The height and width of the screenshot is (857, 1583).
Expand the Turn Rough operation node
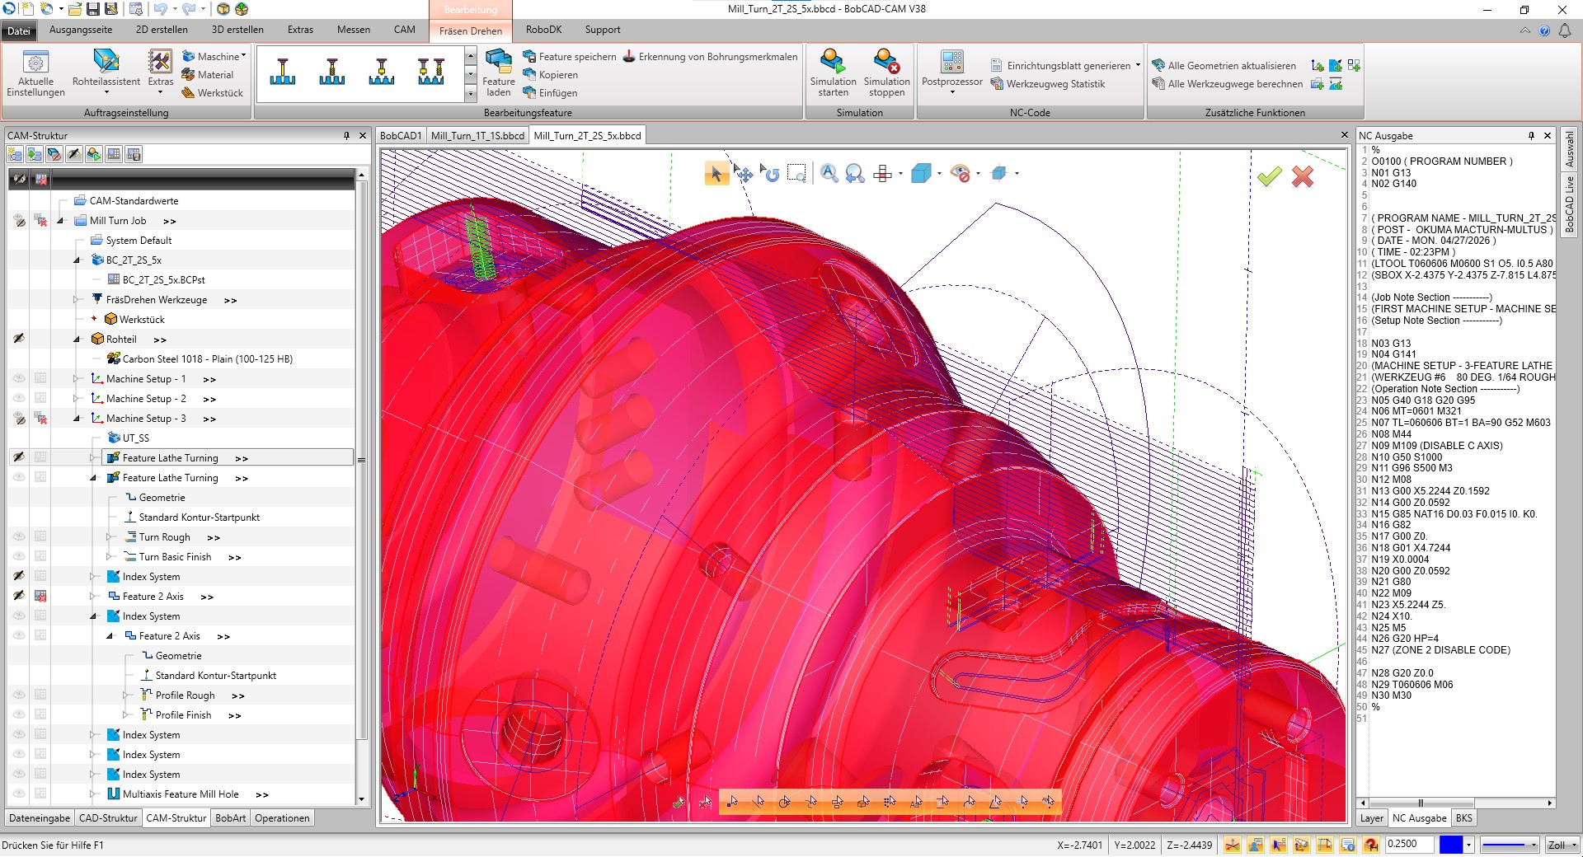(109, 537)
